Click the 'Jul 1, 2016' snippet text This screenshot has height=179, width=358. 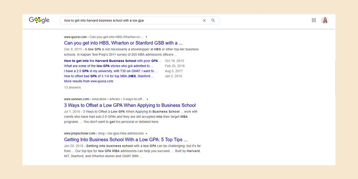72,112
